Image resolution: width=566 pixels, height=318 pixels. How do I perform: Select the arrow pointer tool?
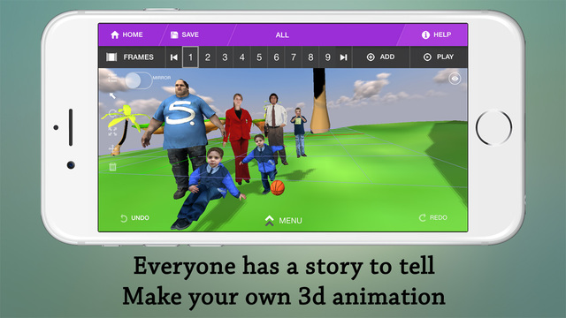point(112,95)
